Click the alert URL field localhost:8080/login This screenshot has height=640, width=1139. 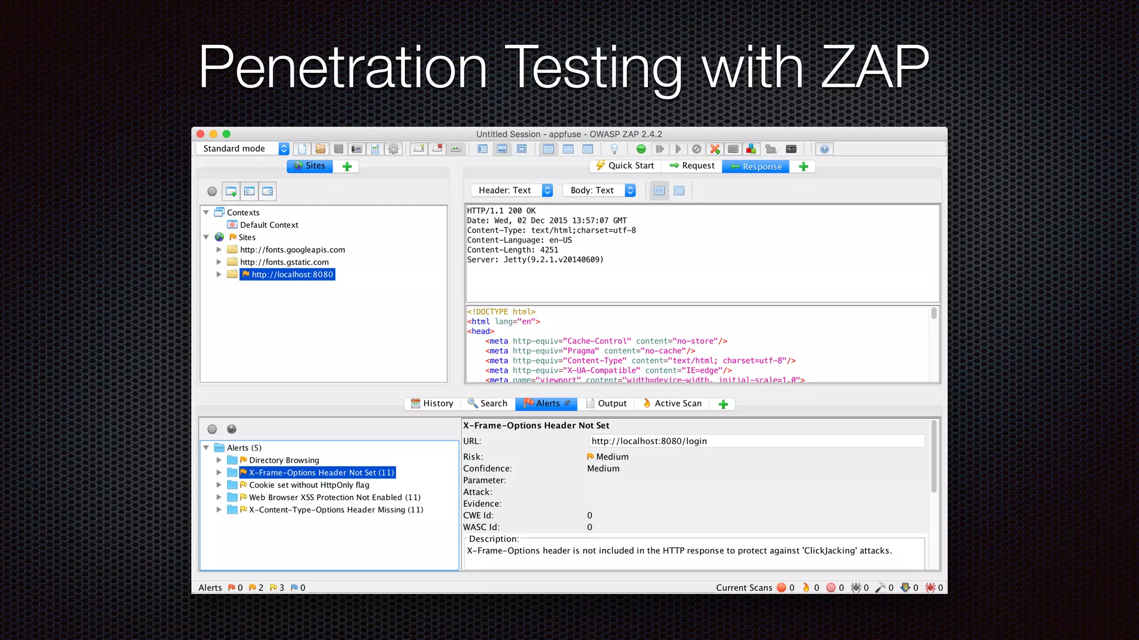[x=756, y=441]
